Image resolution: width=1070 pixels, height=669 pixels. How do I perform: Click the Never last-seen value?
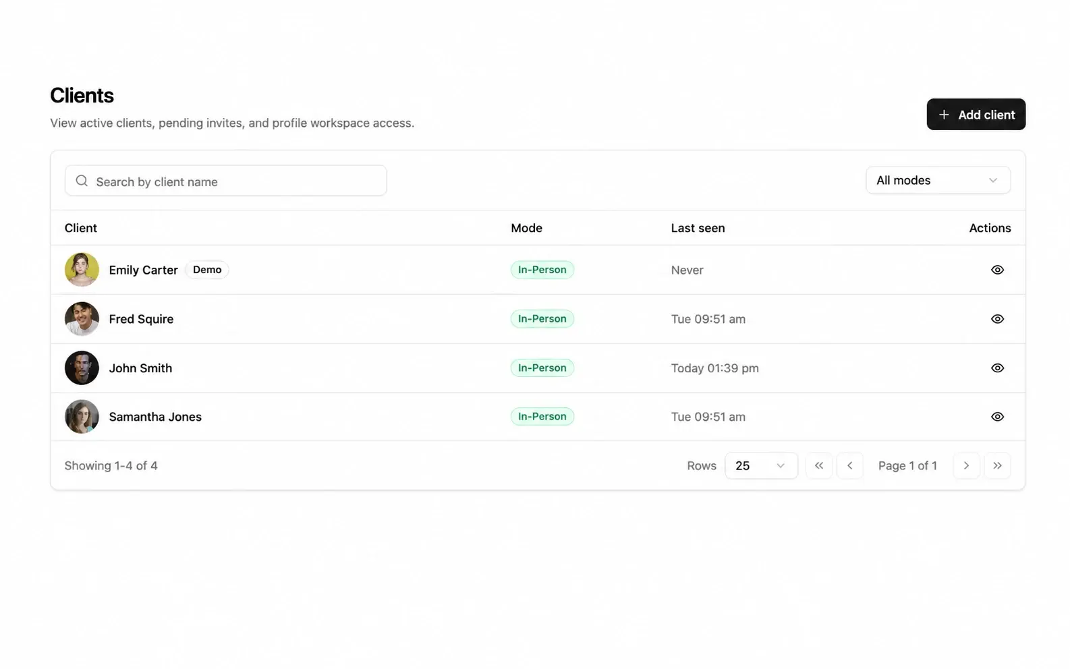pos(687,270)
